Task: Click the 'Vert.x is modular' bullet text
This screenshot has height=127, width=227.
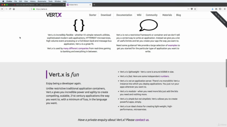Action: (x=149, y=93)
